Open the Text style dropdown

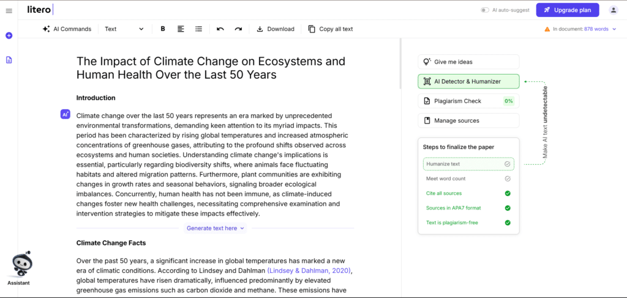[x=124, y=29]
